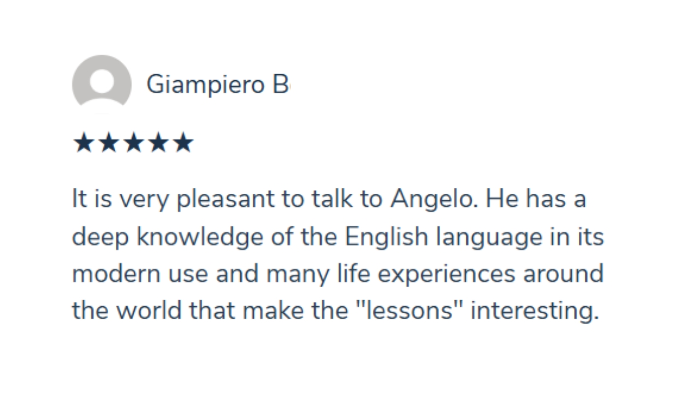Click the first rating star
This screenshot has width=699, height=393.
[84, 143]
